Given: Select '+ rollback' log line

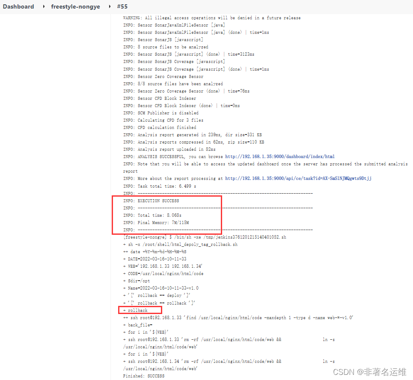Looking at the screenshot, I should click(x=135, y=310).
